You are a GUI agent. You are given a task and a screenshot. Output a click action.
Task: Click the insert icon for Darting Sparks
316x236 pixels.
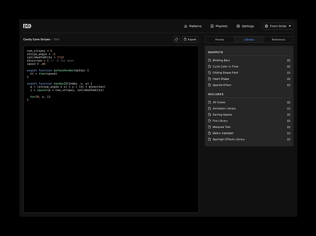pos(289,115)
